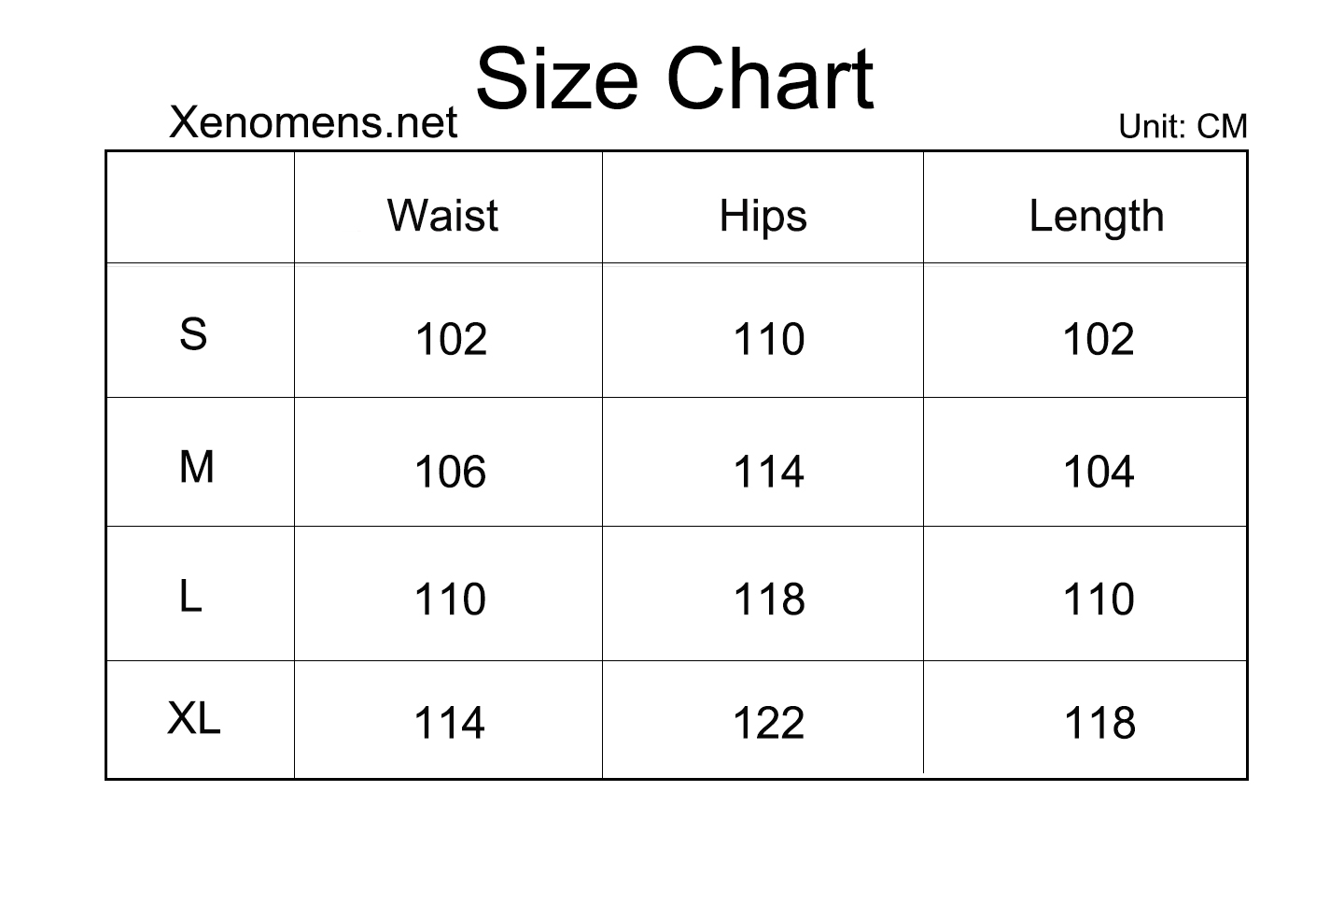This screenshot has height=904, width=1344.
Task: Select the Waist column header
Action: (x=442, y=216)
